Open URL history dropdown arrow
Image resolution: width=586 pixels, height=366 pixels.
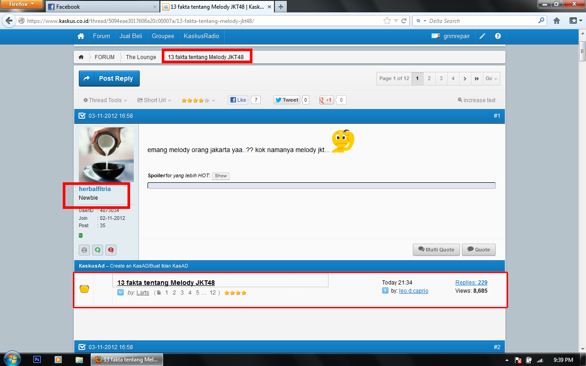pos(396,21)
